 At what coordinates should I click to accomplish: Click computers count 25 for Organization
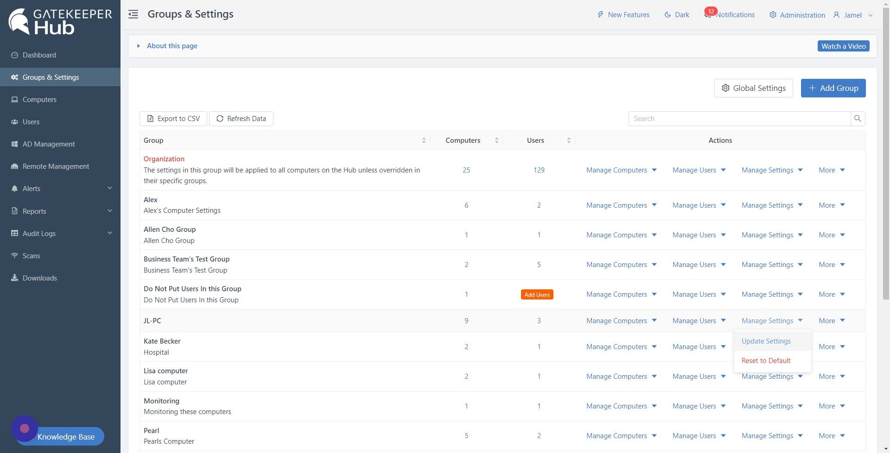[x=466, y=170]
